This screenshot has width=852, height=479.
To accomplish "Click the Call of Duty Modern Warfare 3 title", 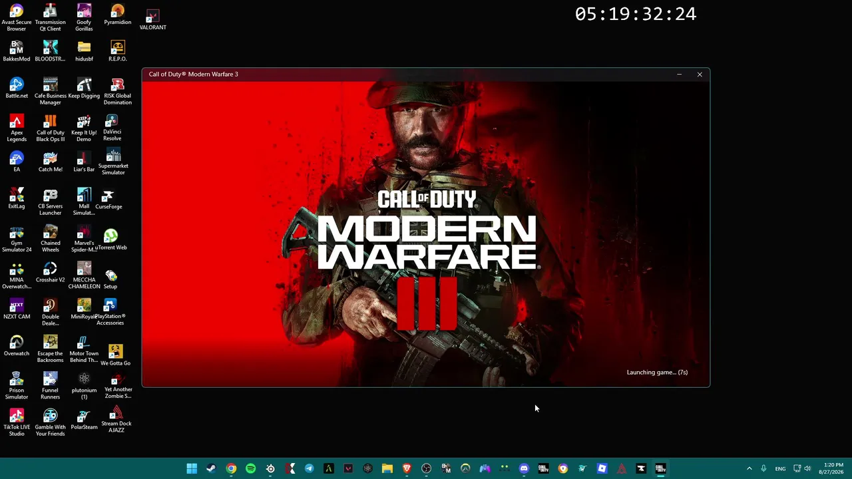I will 193,75.
